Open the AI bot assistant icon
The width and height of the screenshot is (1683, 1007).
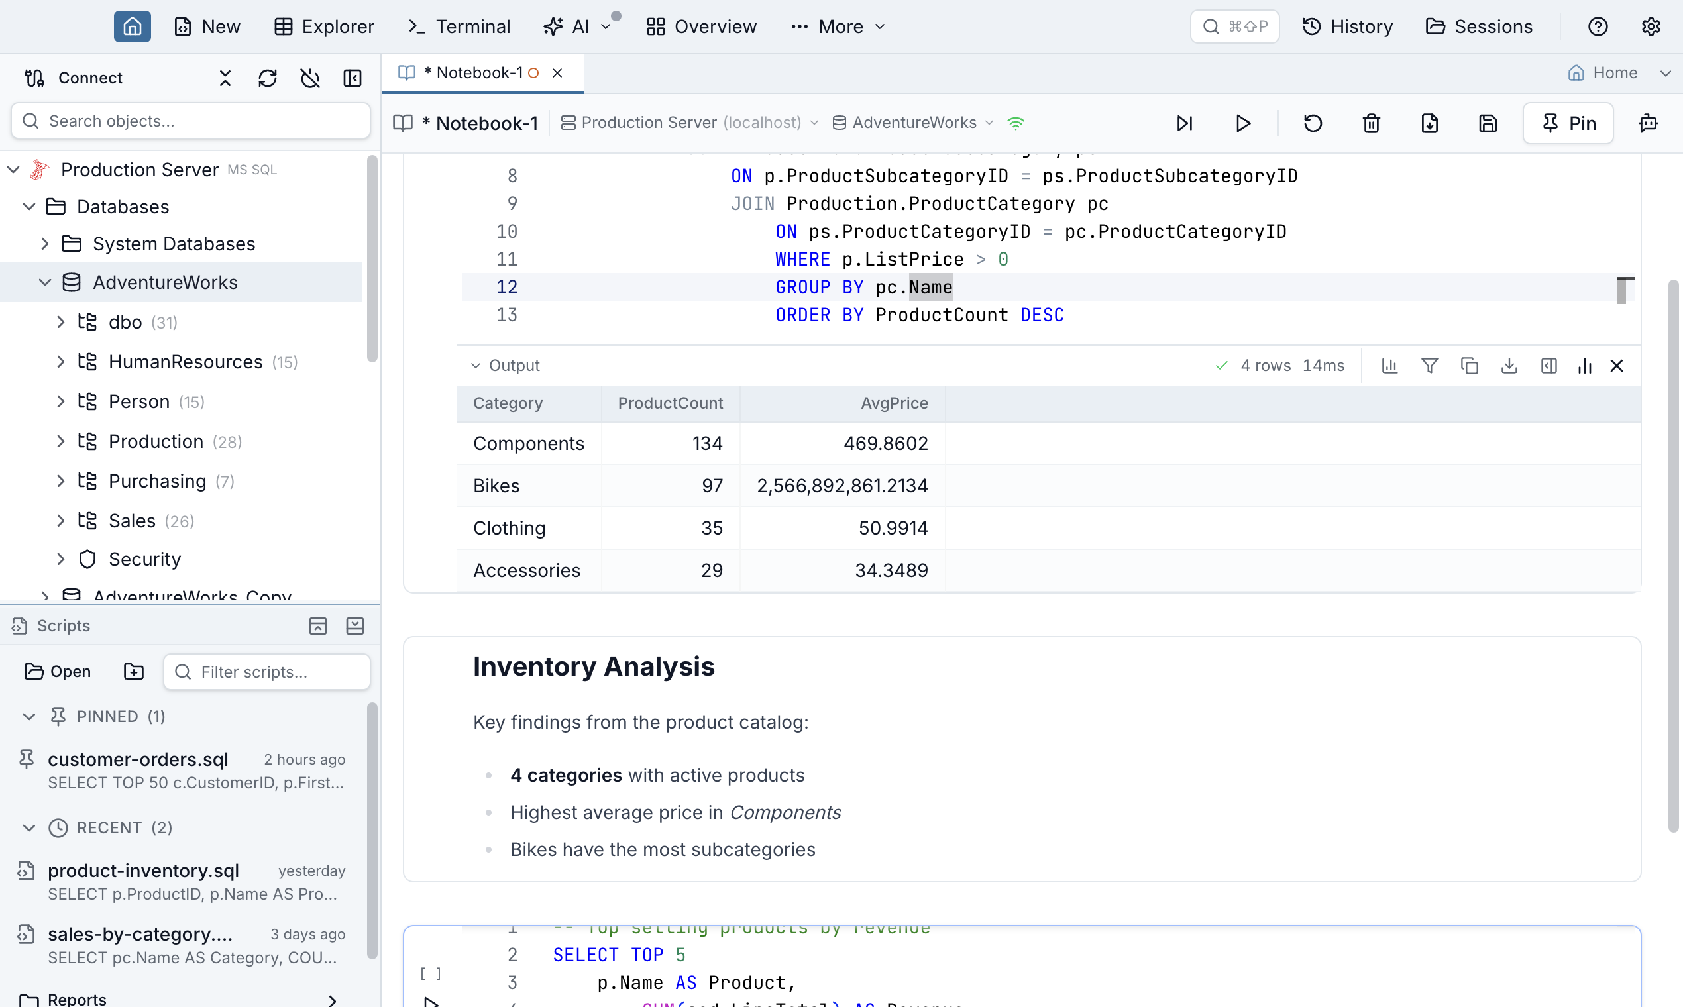pos(1649,123)
